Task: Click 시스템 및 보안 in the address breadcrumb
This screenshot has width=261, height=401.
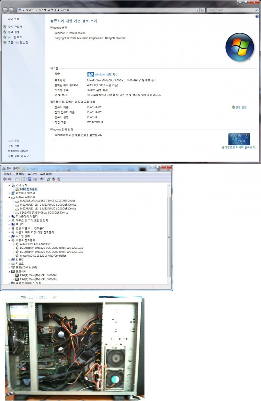Action: [47, 10]
